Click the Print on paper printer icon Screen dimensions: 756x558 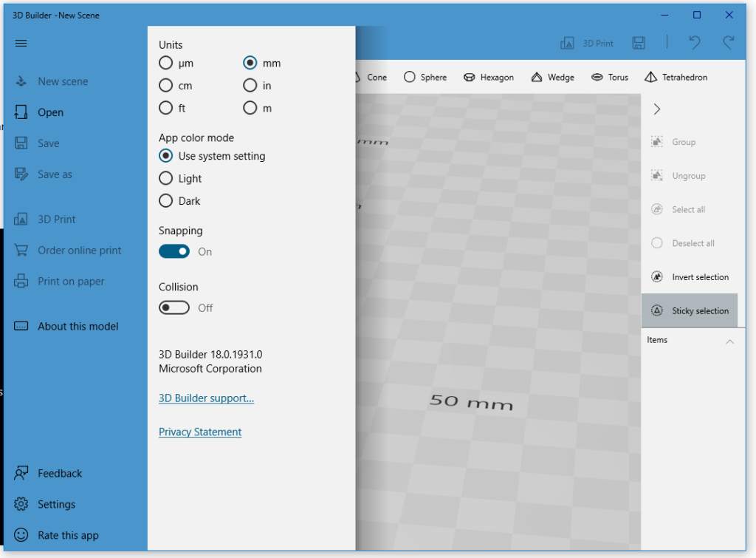click(21, 281)
